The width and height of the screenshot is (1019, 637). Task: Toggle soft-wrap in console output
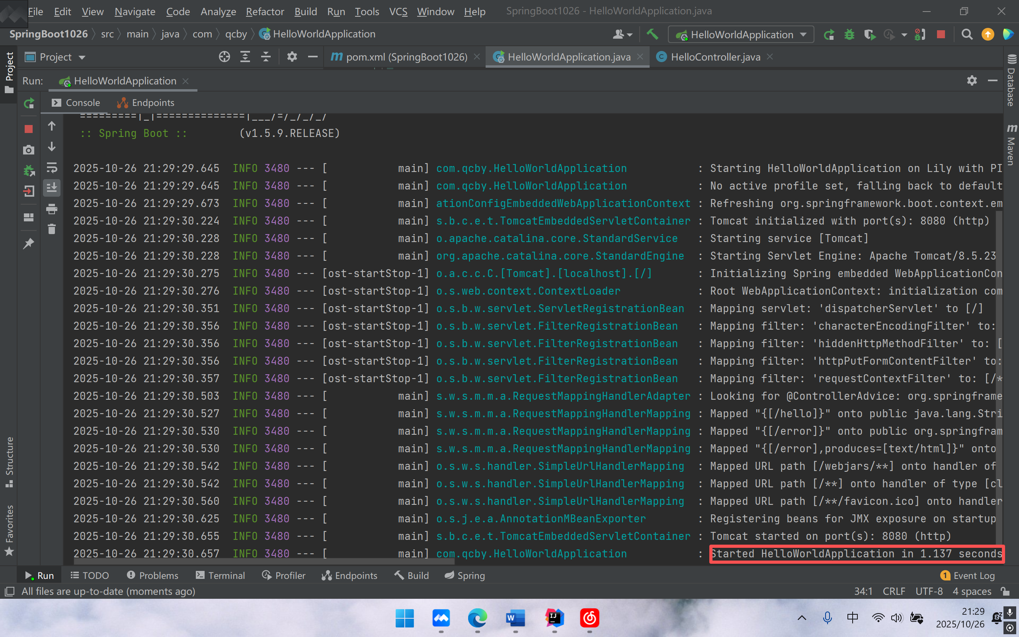52,168
